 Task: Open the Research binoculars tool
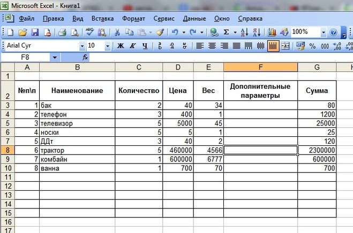click(102, 33)
